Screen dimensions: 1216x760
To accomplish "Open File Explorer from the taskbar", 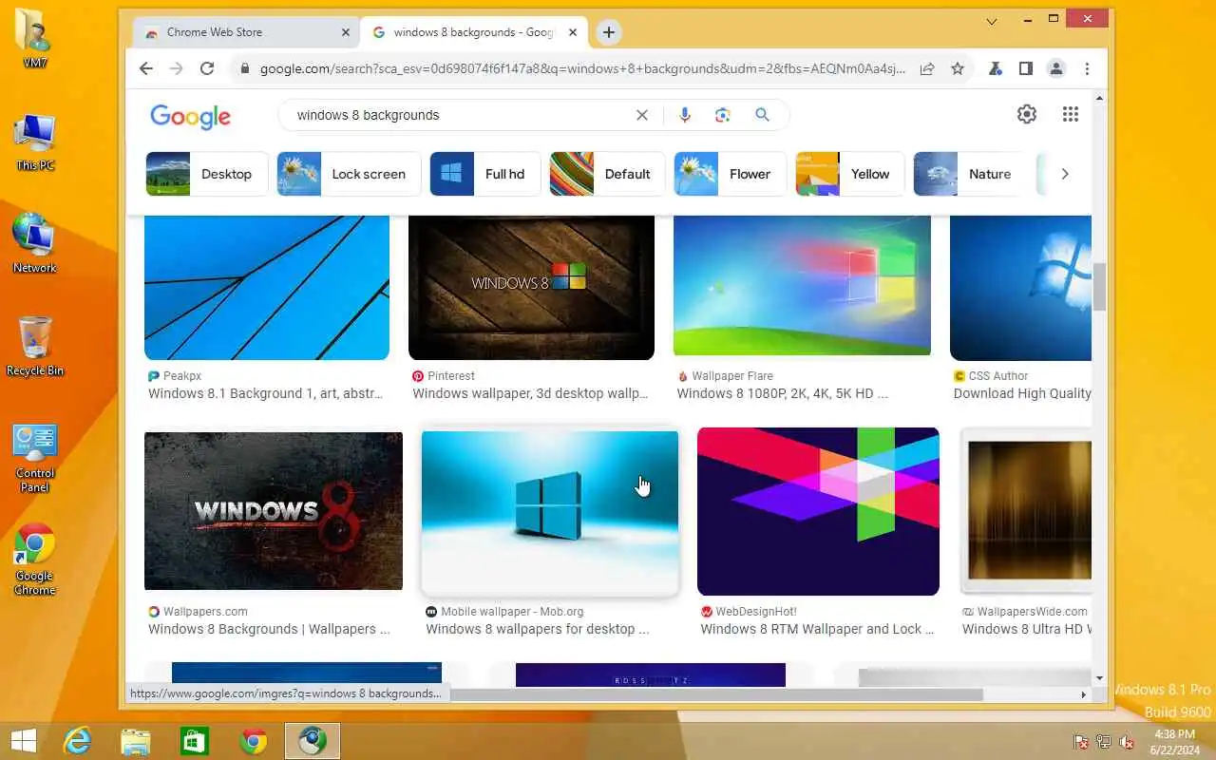I will (136, 741).
